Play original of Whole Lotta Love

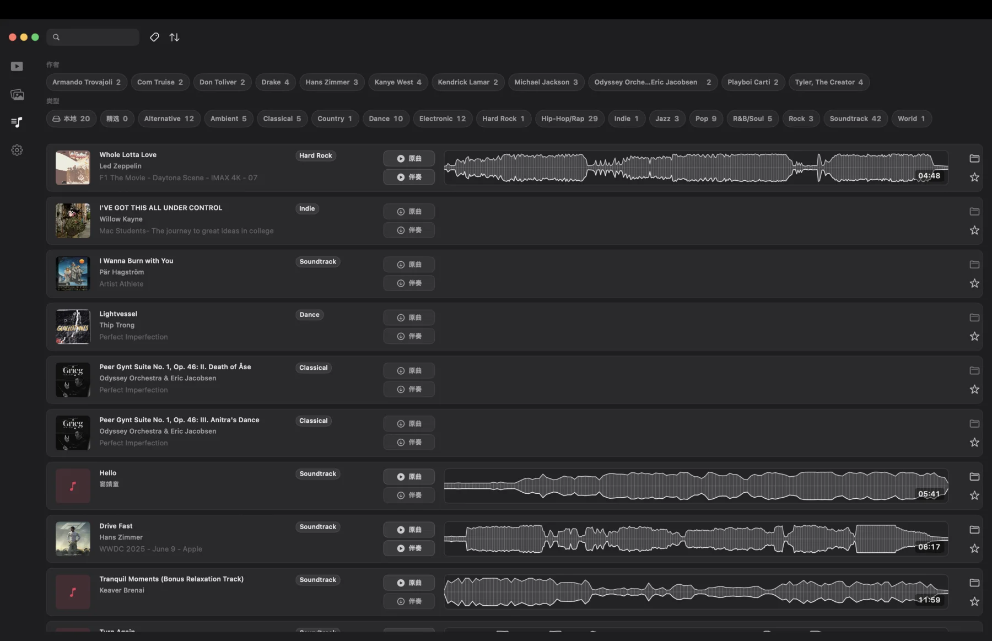click(409, 159)
